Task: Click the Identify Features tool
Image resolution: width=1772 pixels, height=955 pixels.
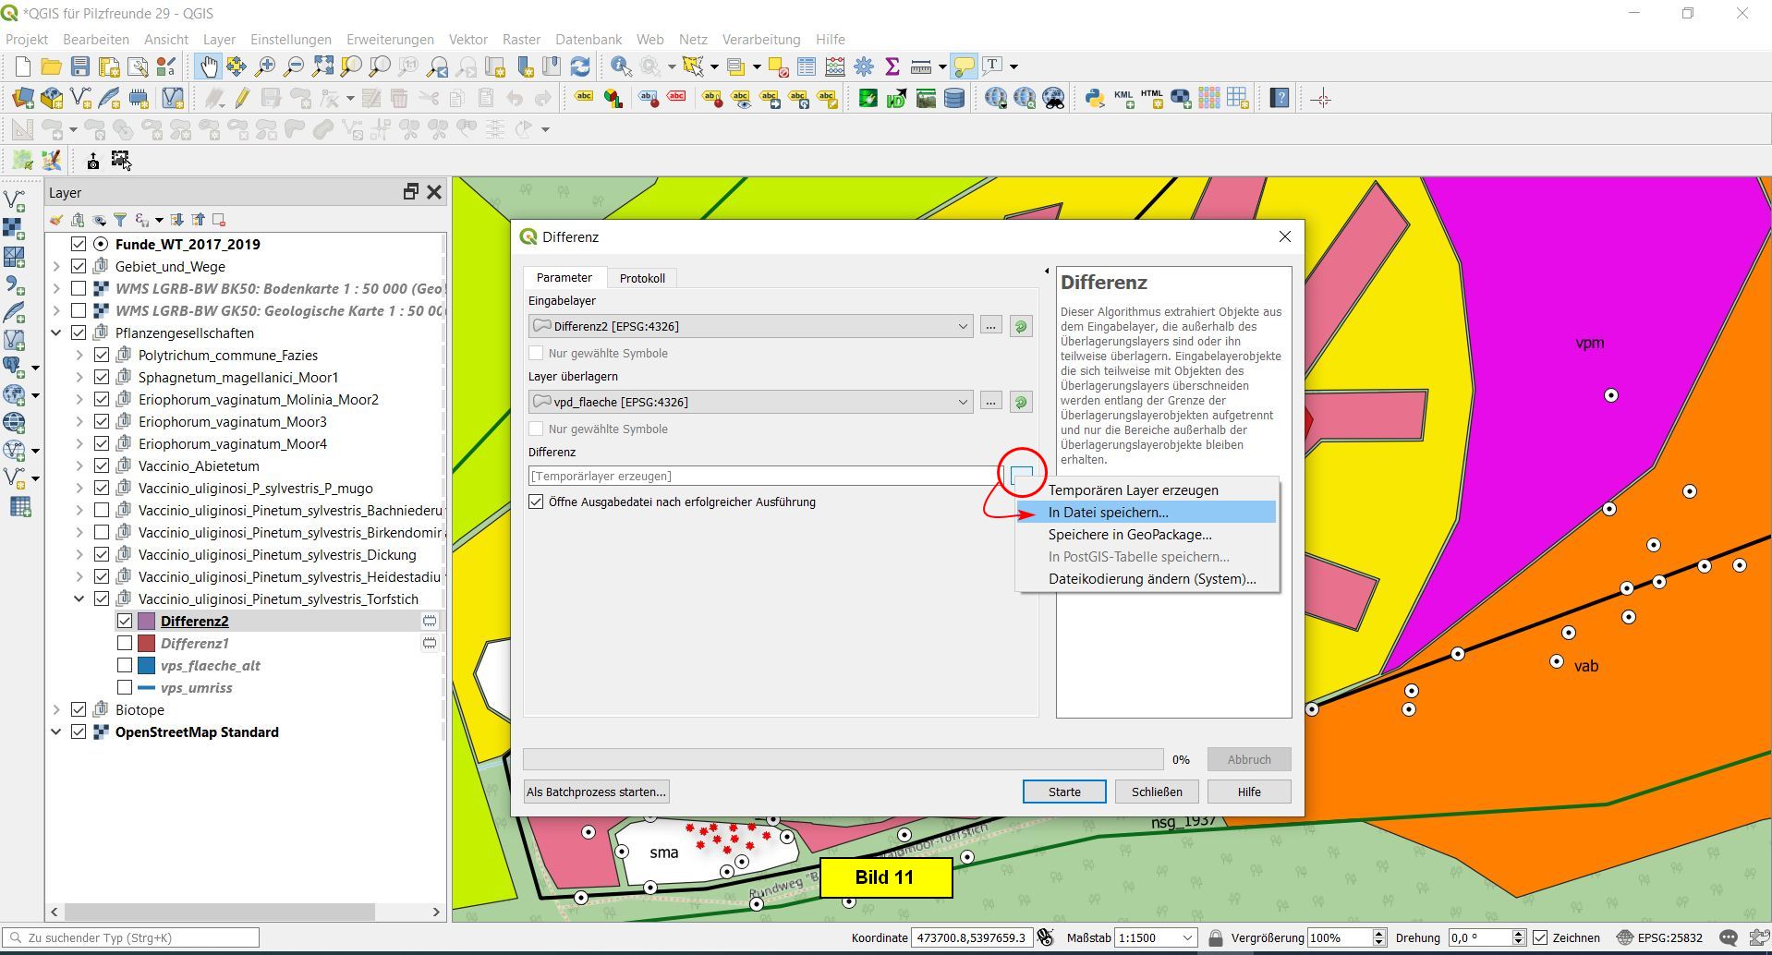Action: pyautogui.click(x=621, y=66)
